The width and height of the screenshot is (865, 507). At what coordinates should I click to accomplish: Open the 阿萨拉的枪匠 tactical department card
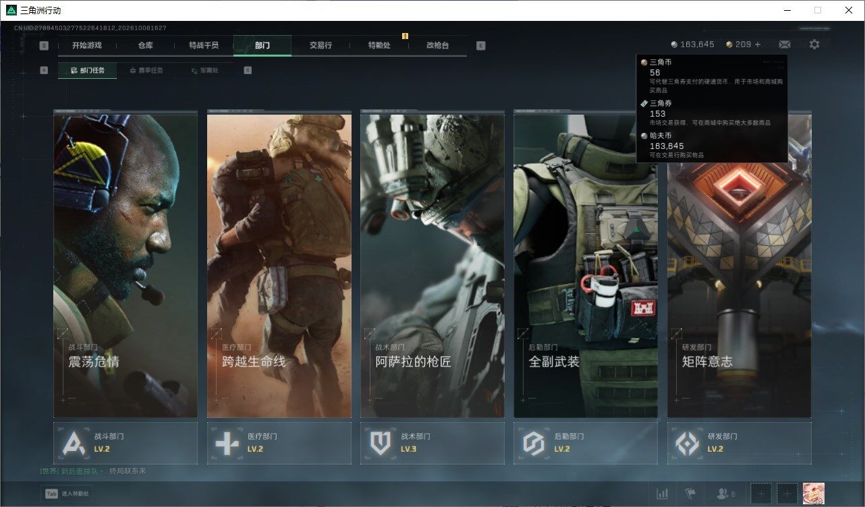tap(432, 266)
